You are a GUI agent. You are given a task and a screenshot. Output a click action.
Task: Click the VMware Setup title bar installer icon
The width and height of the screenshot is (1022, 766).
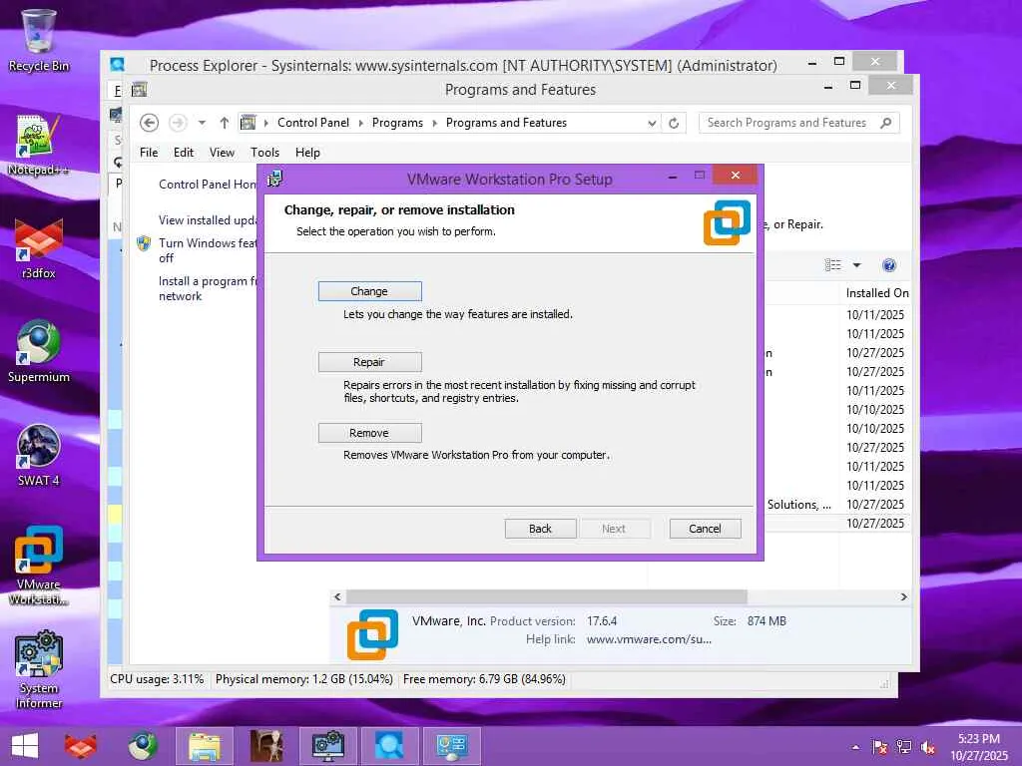[x=275, y=179]
